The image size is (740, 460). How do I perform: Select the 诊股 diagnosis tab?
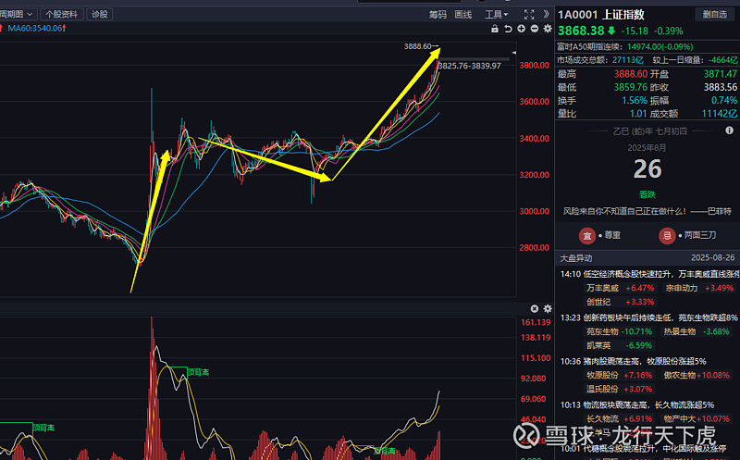[x=99, y=14]
